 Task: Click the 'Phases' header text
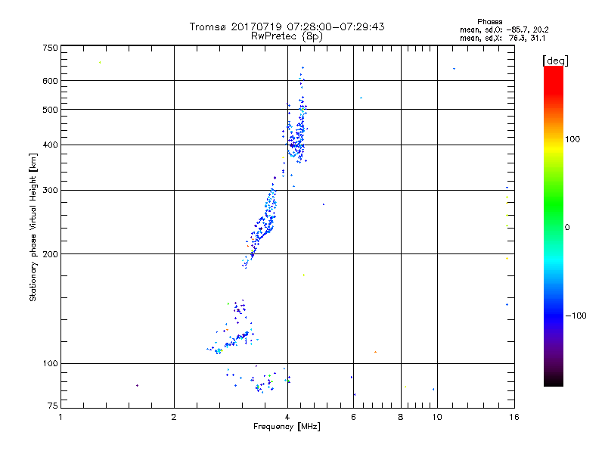489,22
